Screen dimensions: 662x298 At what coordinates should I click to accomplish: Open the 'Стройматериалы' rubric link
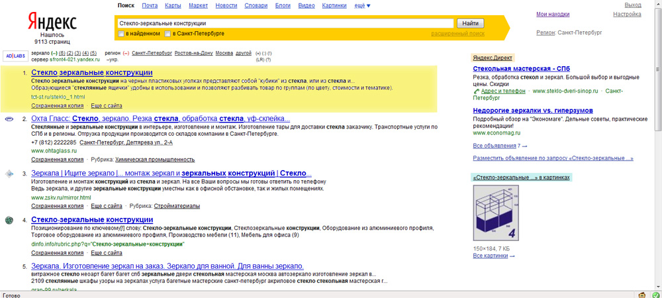[x=177, y=206]
